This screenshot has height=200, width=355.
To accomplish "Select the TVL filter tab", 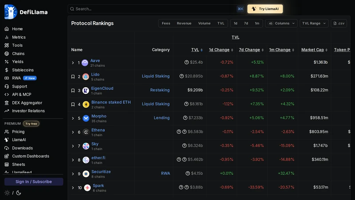I will (x=221, y=24).
